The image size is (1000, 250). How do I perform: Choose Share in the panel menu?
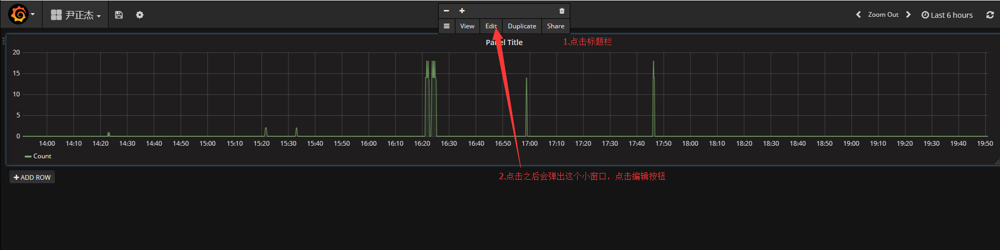(556, 26)
